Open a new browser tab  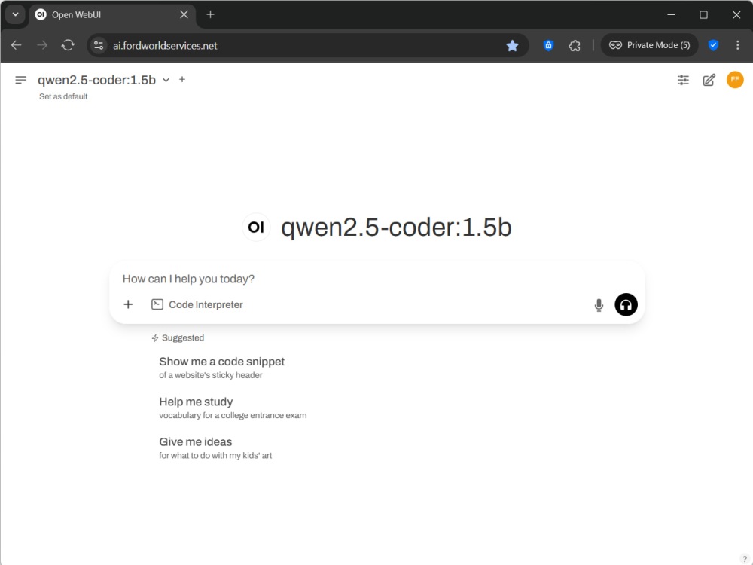pos(210,14)
